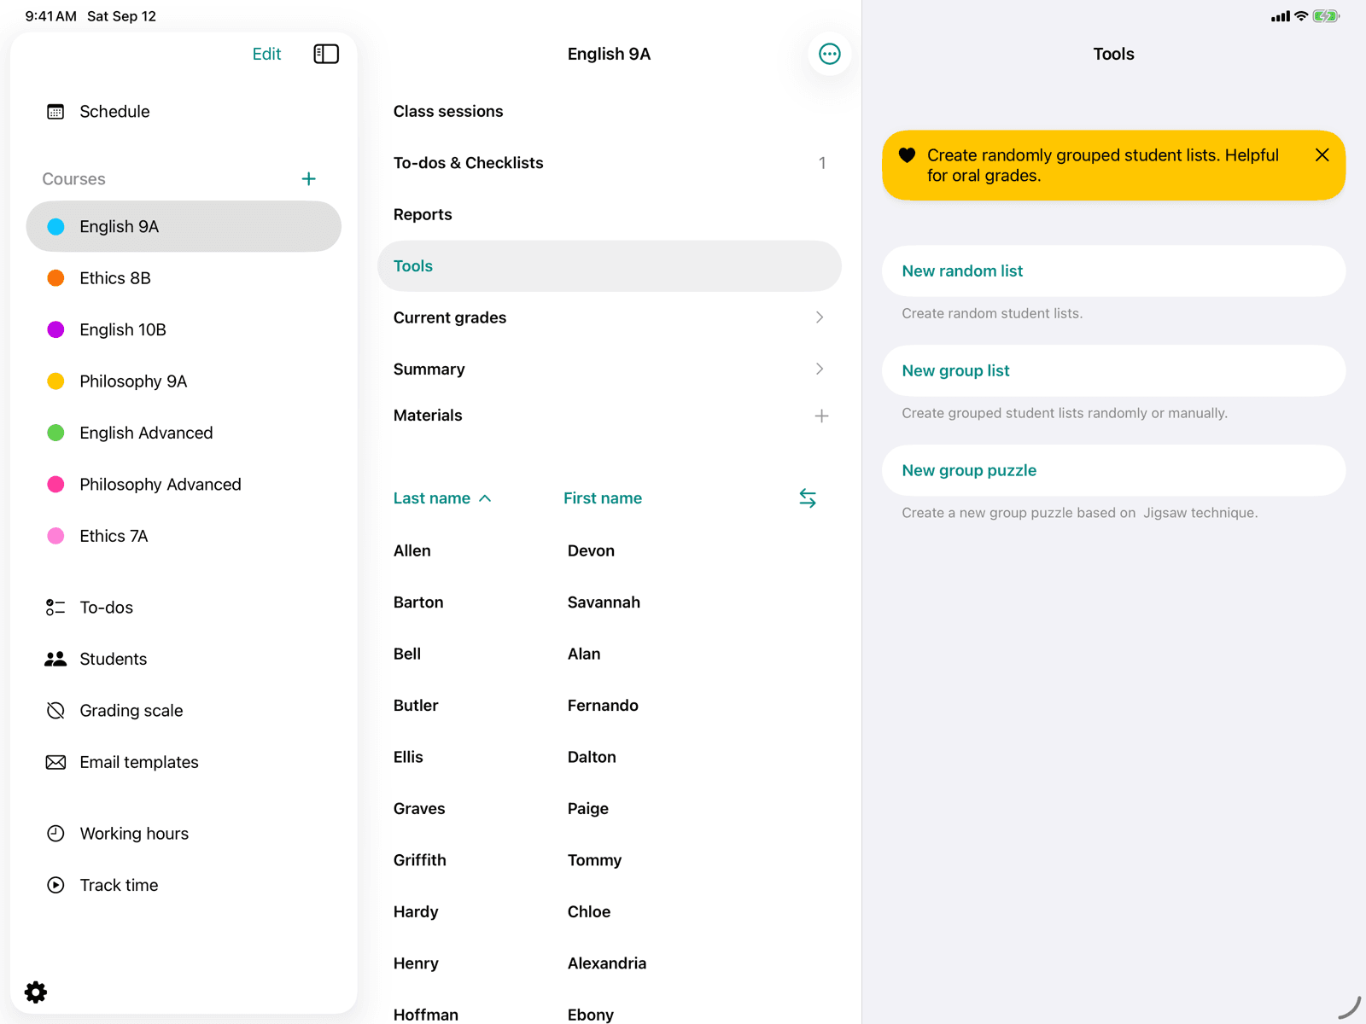Select the English 10B purple color dot

[x=55, y=330]
